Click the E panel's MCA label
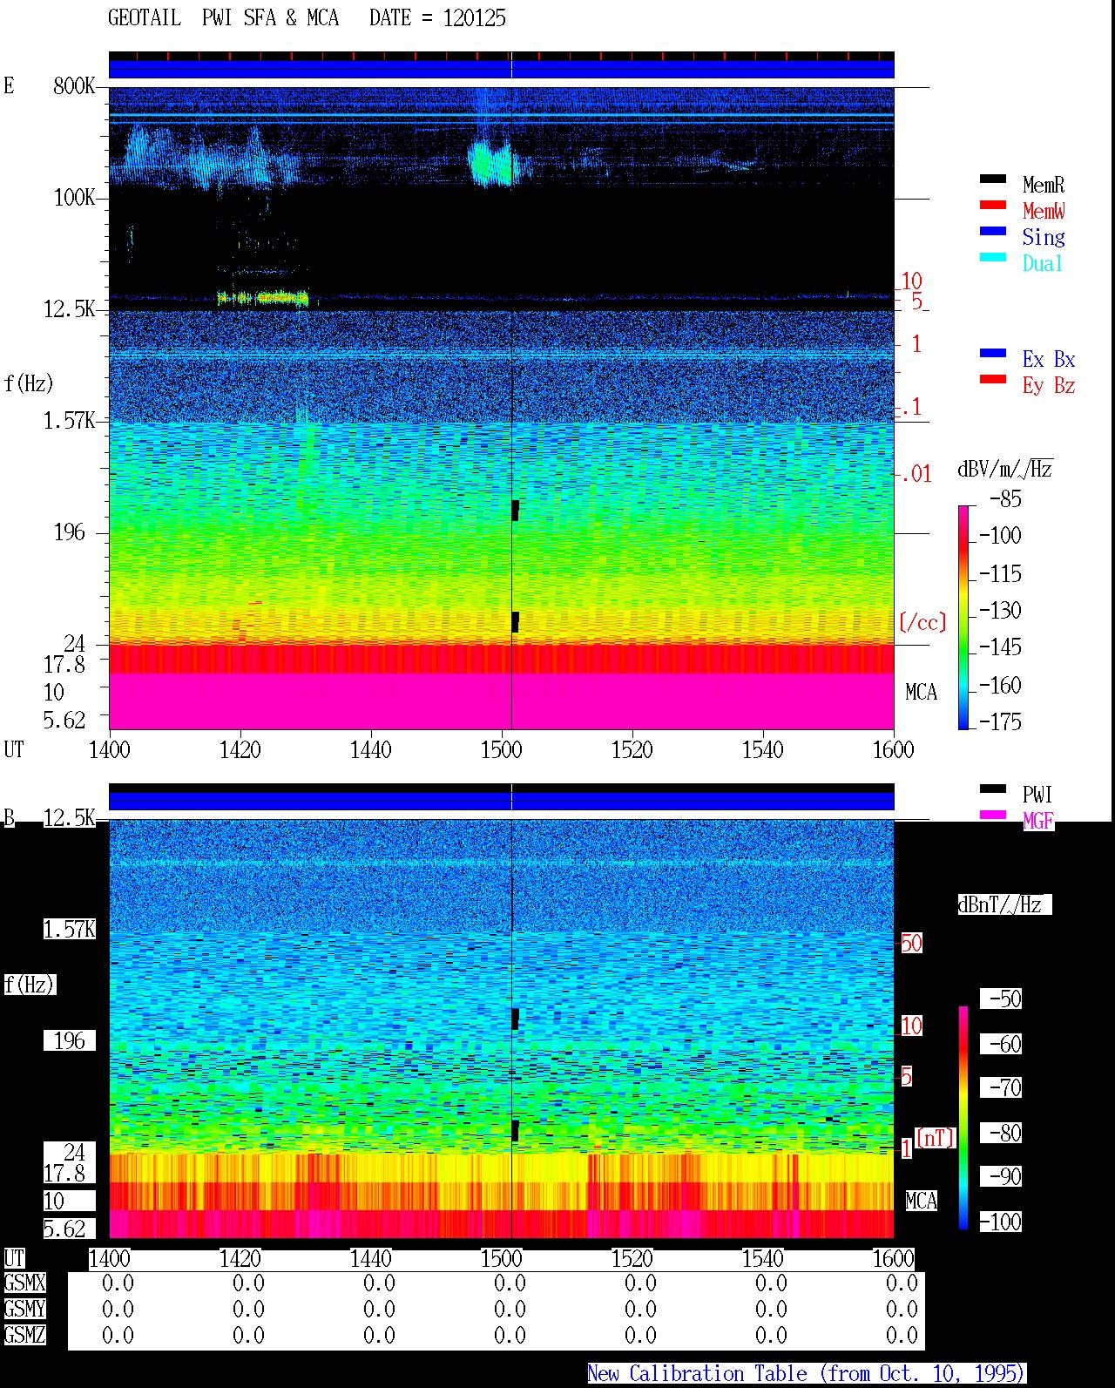Image resolution: width=1115 pixels, height=1388 pixels. coord(922,693)
